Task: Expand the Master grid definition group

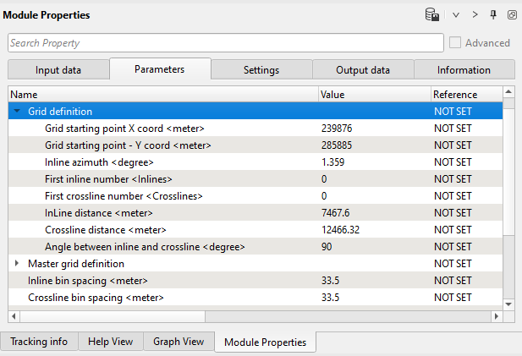Action: click(17, 263)
